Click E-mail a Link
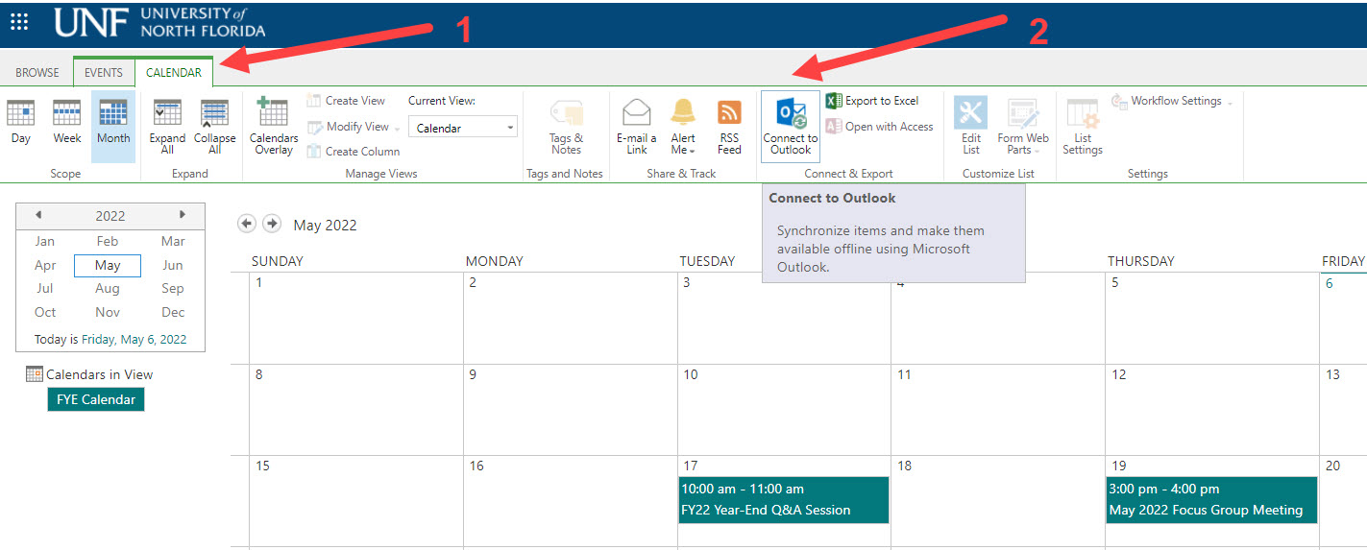The height and width of the screenshot is (550, 1367). 637,127
